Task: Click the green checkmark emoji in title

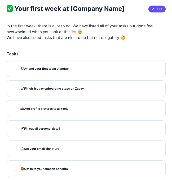Action: [10, 9]
